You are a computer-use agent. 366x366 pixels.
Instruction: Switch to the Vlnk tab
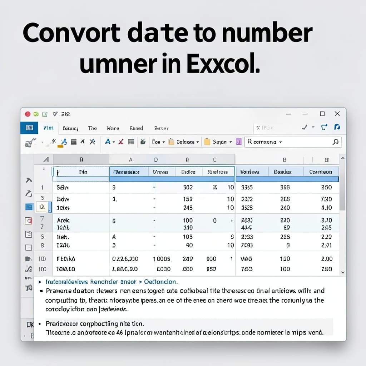click(48, 128)
